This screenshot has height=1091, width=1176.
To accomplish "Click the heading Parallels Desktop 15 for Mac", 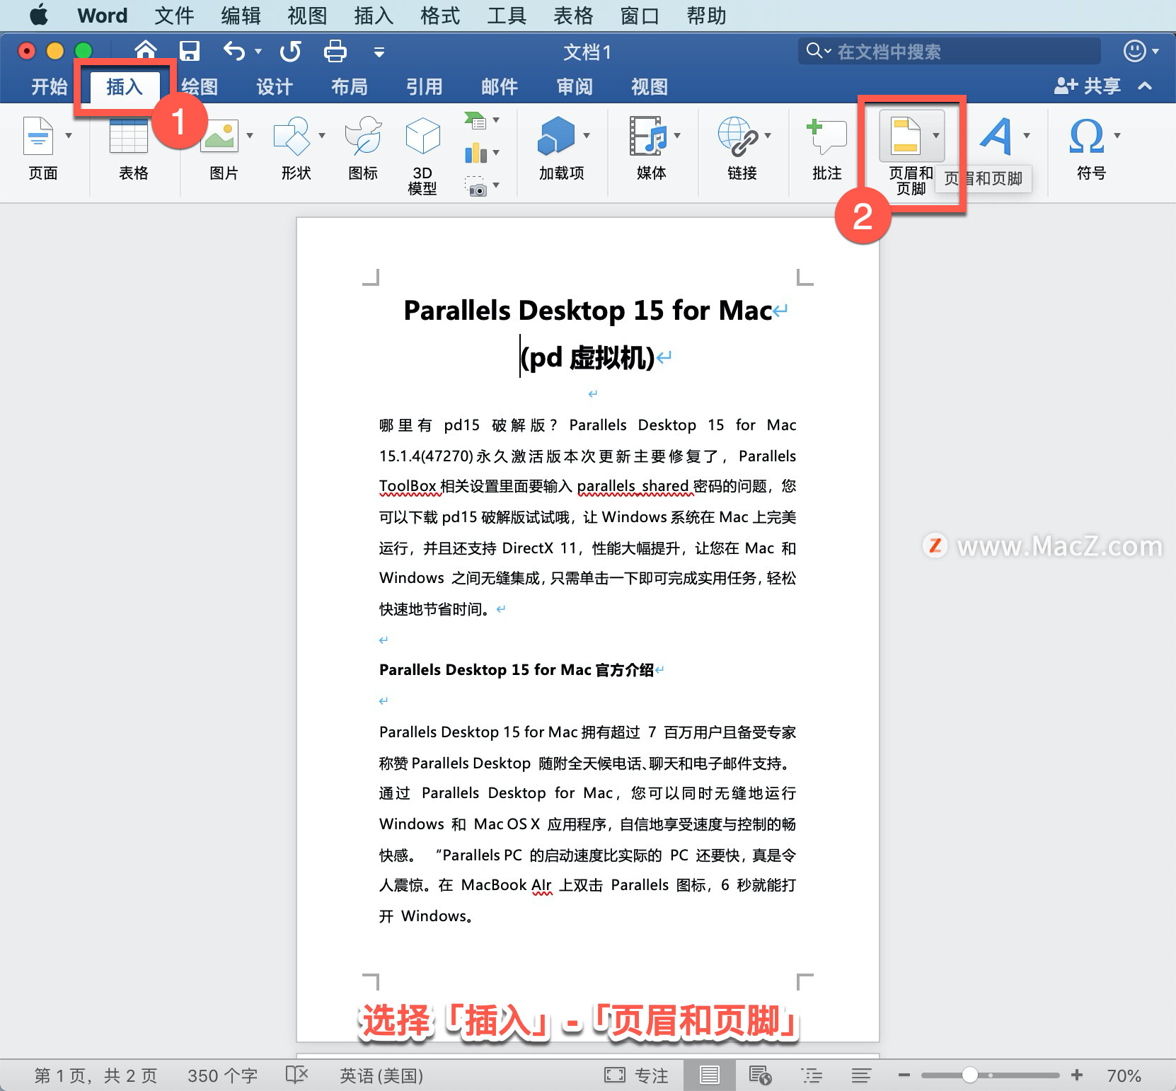I will [x=588, y=311].
